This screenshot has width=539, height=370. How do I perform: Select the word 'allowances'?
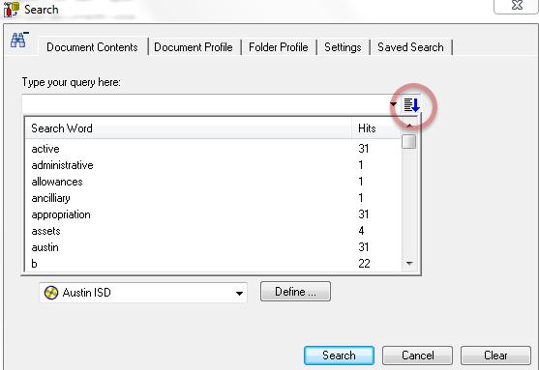click(57, 182)
